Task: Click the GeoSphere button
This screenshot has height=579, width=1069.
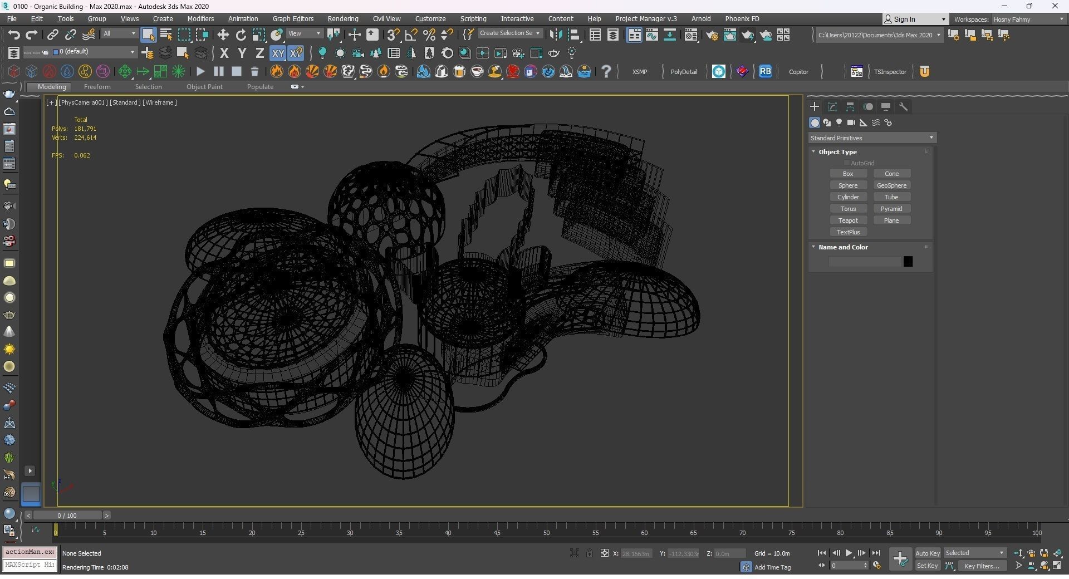Action: point(891,185)
